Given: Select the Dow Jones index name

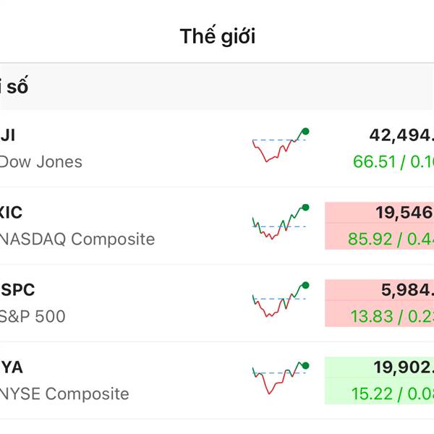Looking at the screenshot, I should click(x=41, y=161).
